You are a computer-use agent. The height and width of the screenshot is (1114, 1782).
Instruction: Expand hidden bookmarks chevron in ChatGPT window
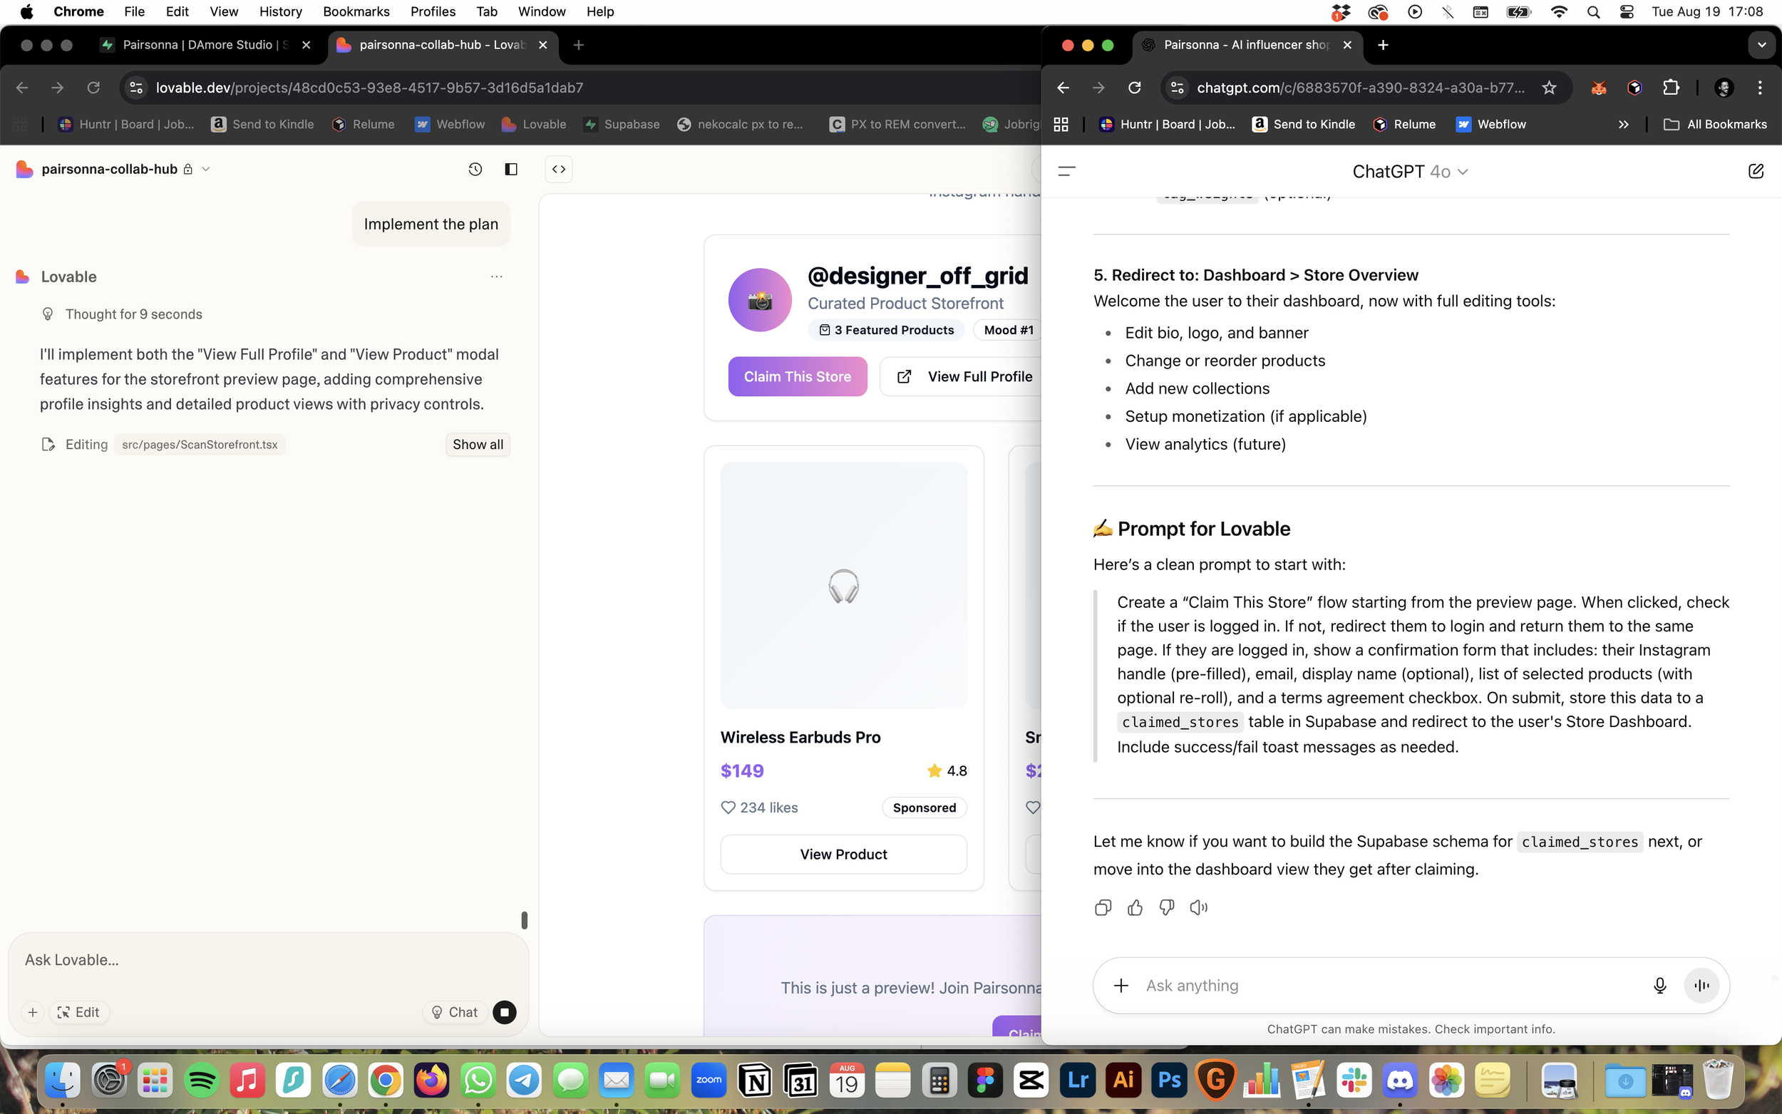[1624, 125]
